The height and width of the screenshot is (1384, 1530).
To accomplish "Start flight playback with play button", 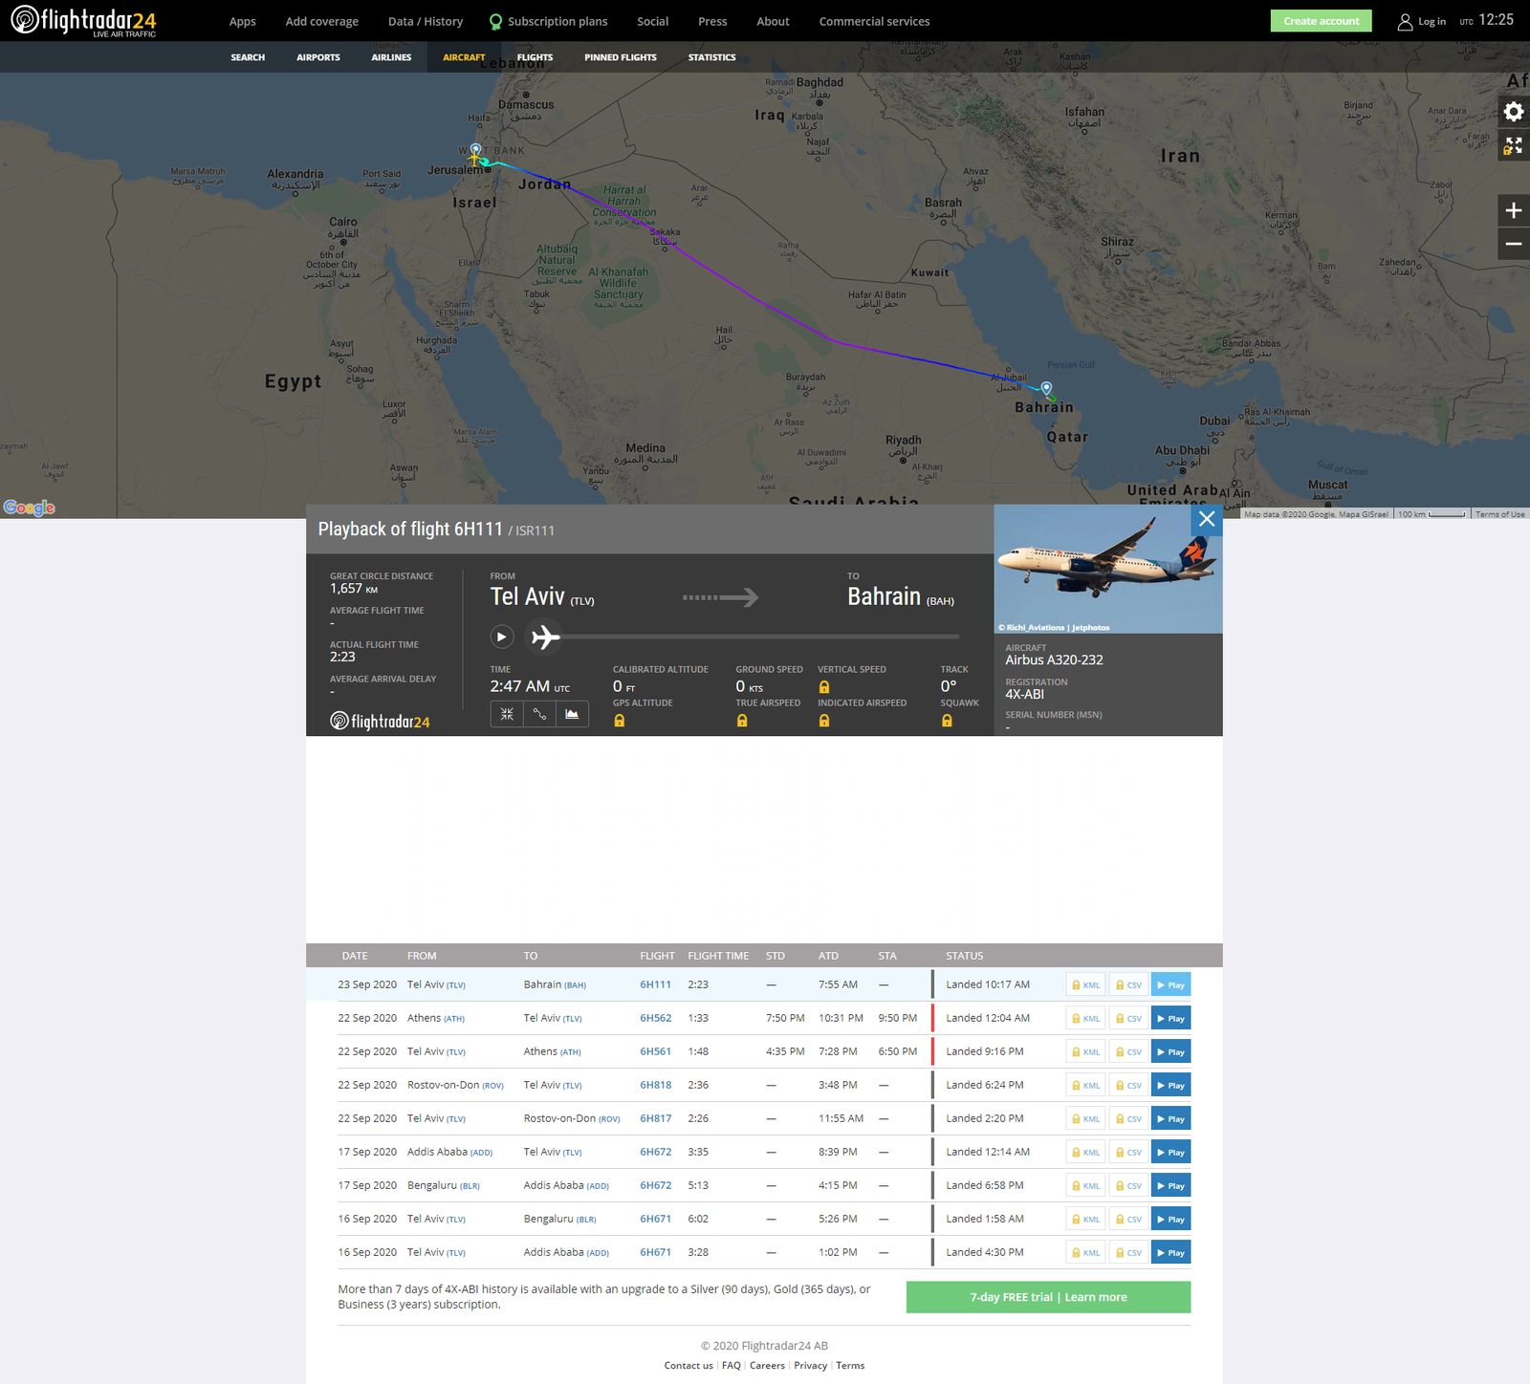I will tap(502, 637).
